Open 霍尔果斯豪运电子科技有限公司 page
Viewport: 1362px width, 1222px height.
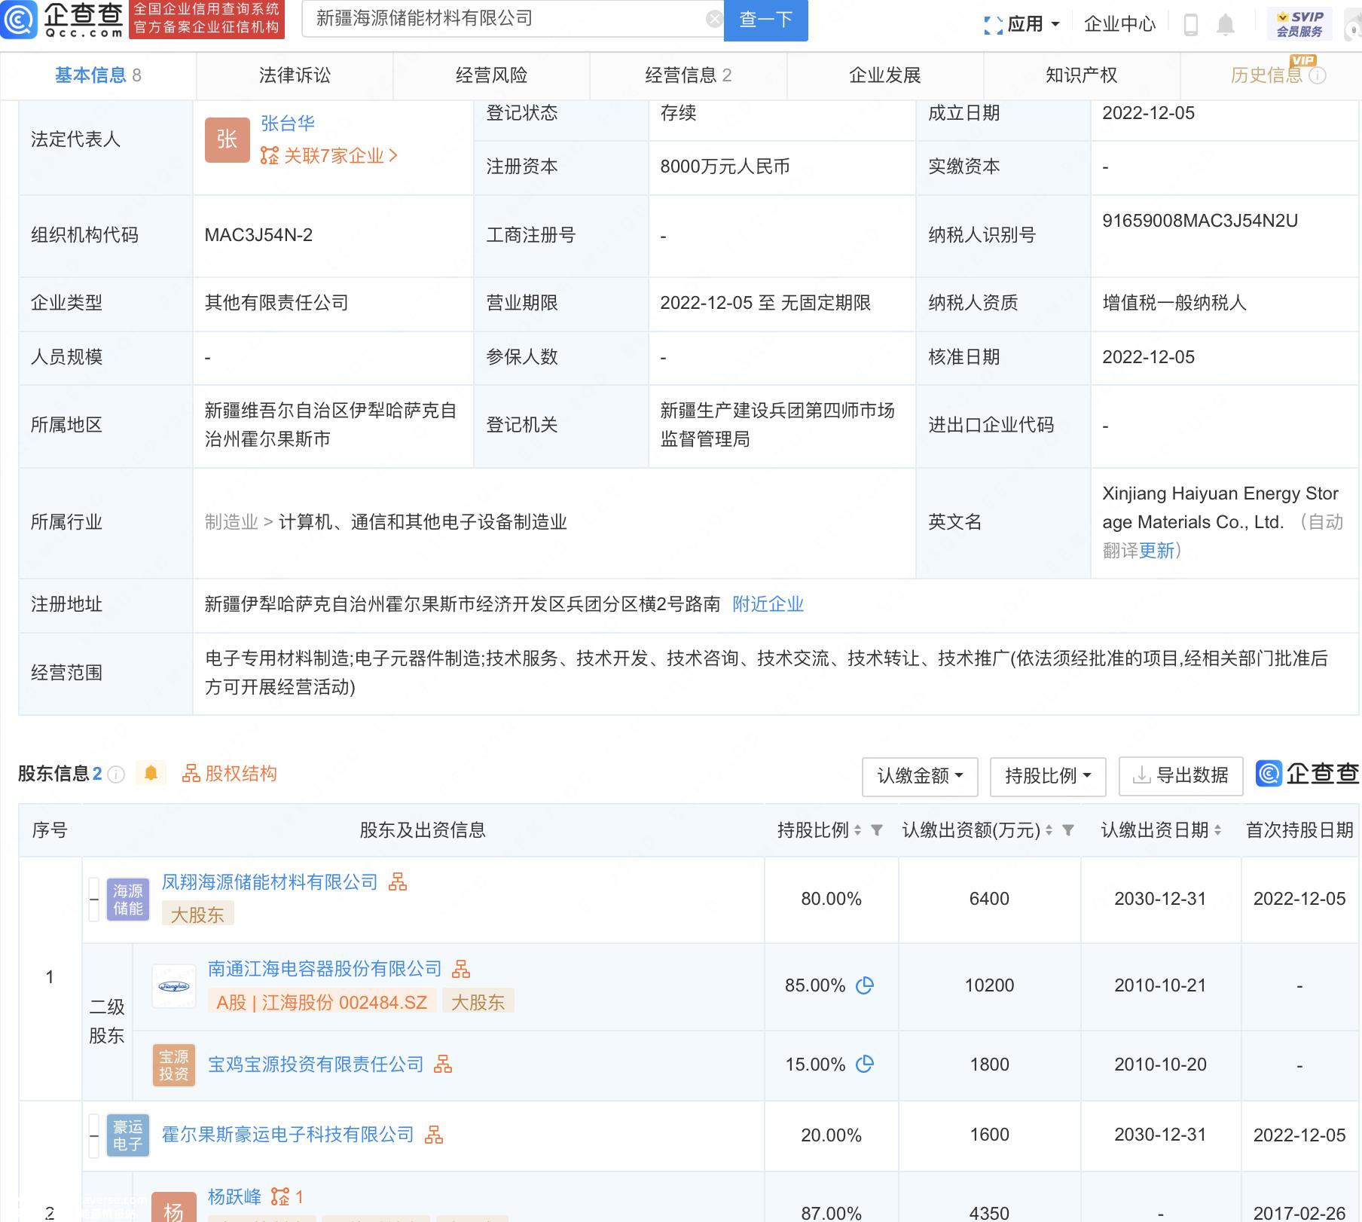[x=288, y=1135]
